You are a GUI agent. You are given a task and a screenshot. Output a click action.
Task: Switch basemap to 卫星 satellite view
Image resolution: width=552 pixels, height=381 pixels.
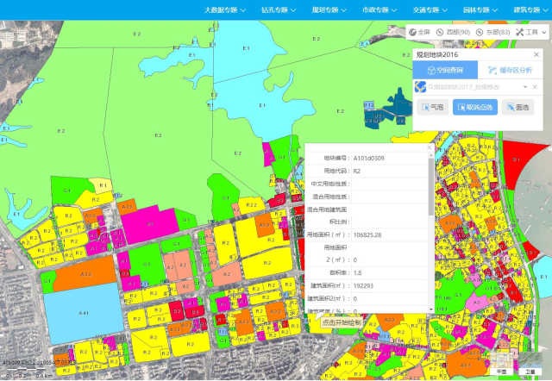coord(530,372)
